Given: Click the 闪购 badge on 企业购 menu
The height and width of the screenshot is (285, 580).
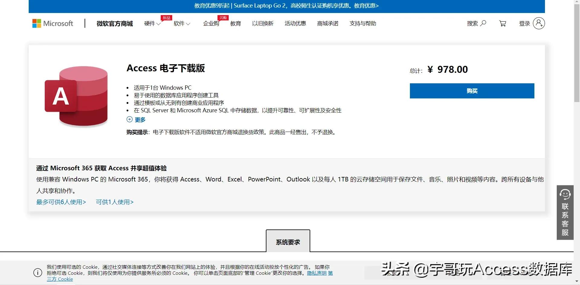Looking at the screenshot, I should tap(223, 18).
